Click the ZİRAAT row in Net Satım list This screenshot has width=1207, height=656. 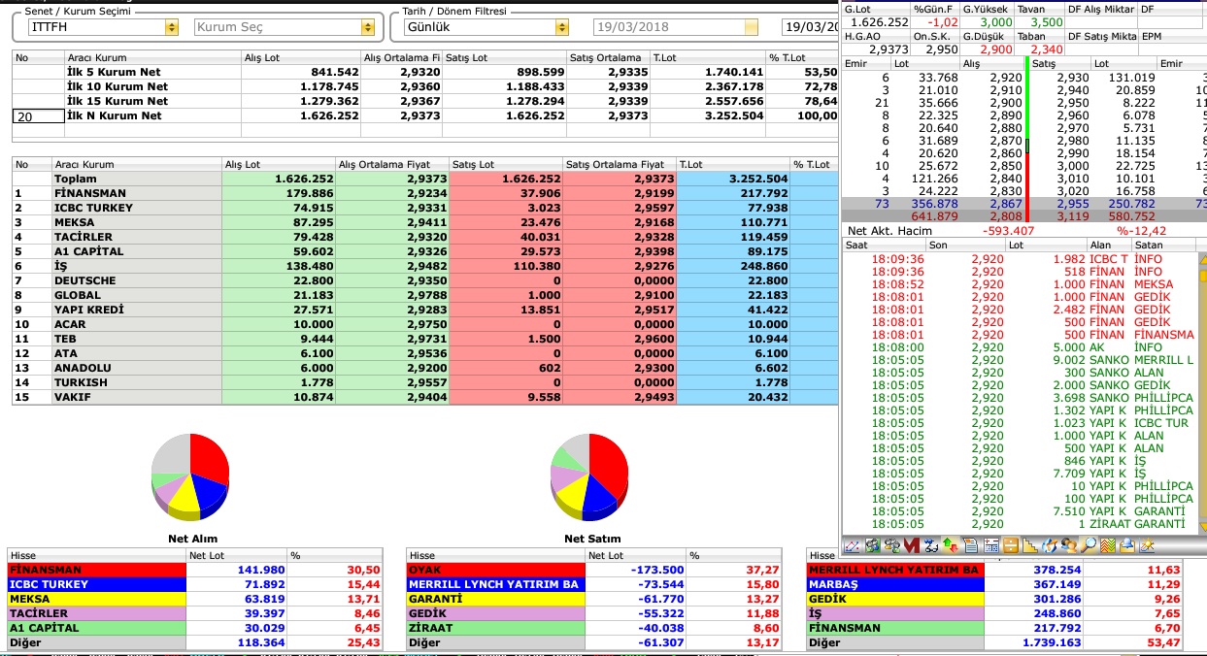[594, 628]
